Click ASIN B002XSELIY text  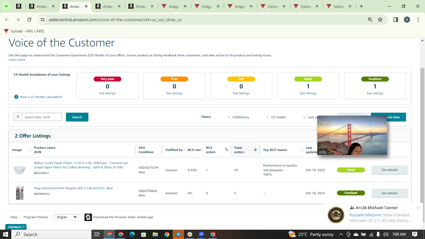click(41, 173)
